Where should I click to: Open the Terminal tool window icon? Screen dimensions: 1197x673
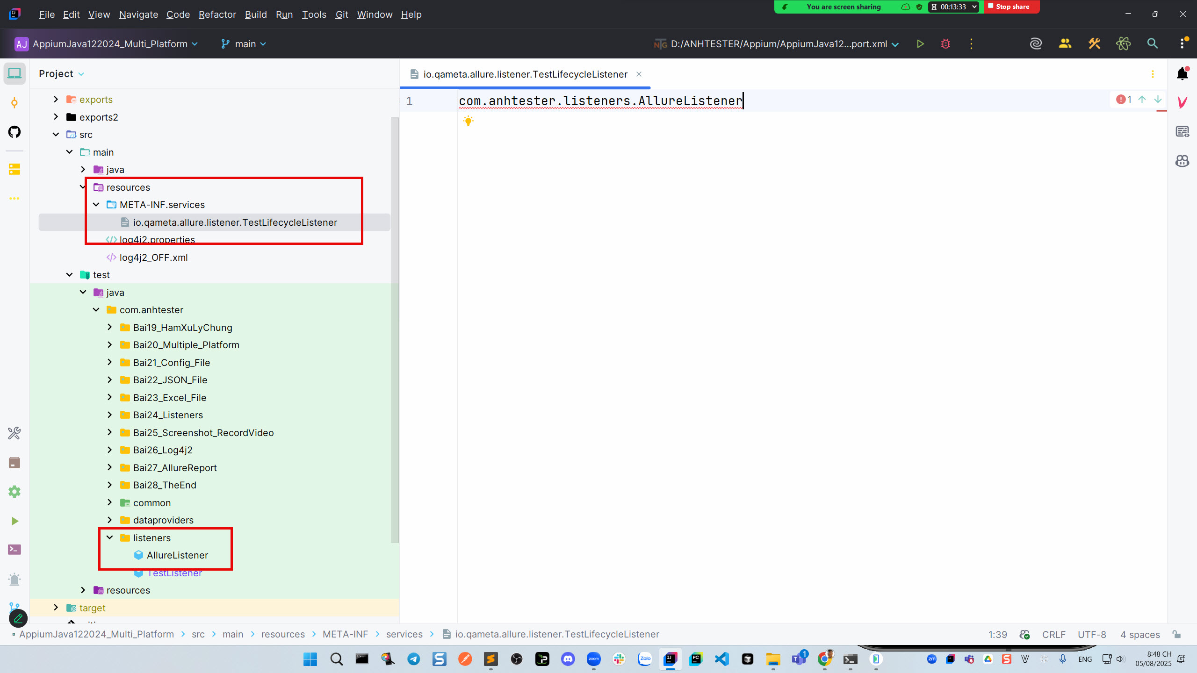[x=14, y=550]
